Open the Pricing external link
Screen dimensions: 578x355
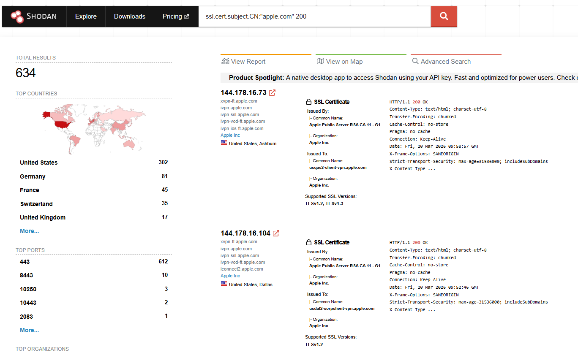[176, 16]
